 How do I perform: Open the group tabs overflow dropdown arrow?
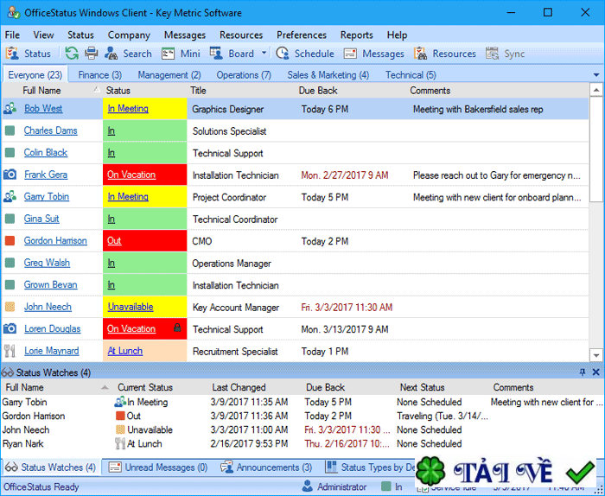point(595,75)
